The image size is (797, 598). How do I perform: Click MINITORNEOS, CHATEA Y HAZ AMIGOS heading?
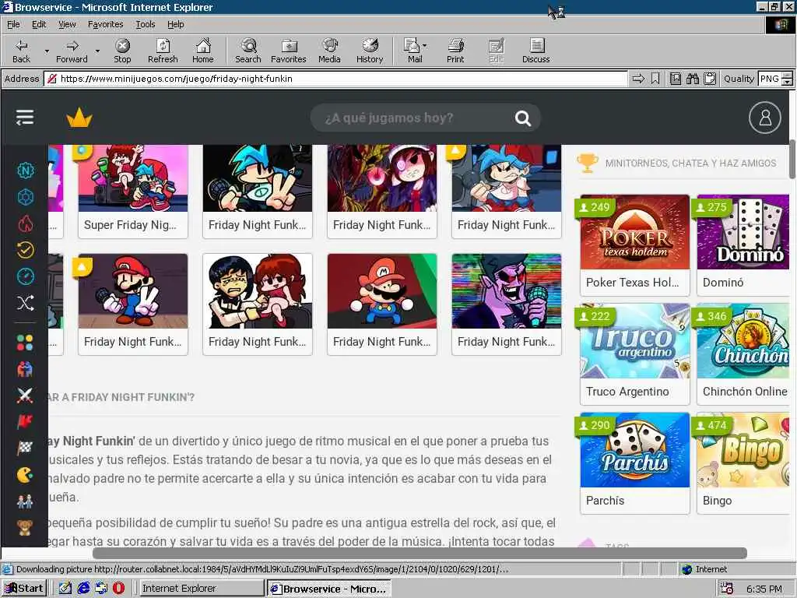pos(691,164)
